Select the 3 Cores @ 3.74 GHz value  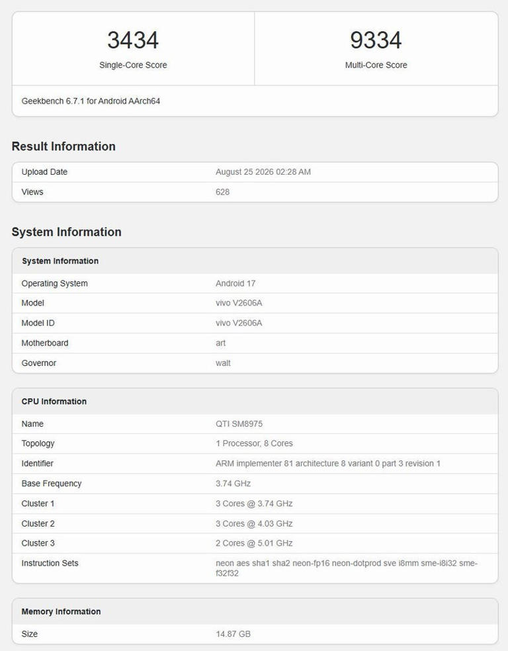[x=254, y=503]
